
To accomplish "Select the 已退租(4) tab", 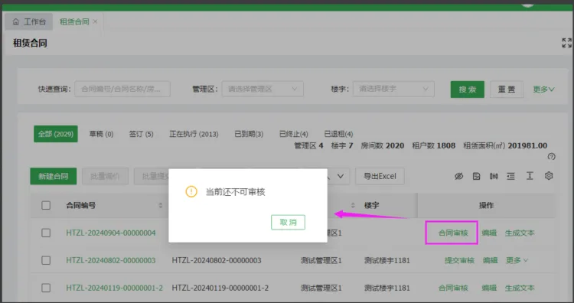I will (x=338, y=134).
